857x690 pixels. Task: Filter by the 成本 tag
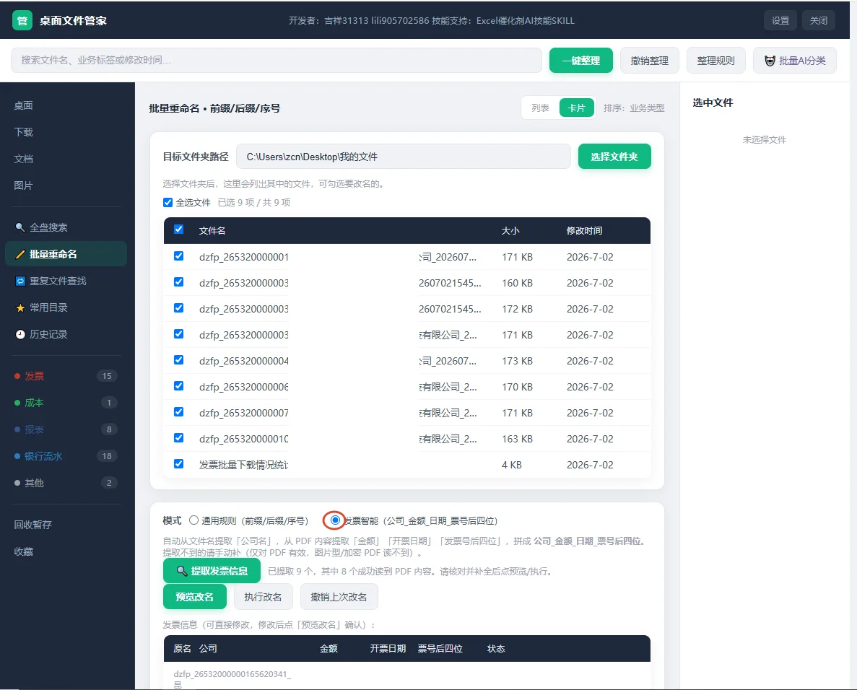[66, 403]
